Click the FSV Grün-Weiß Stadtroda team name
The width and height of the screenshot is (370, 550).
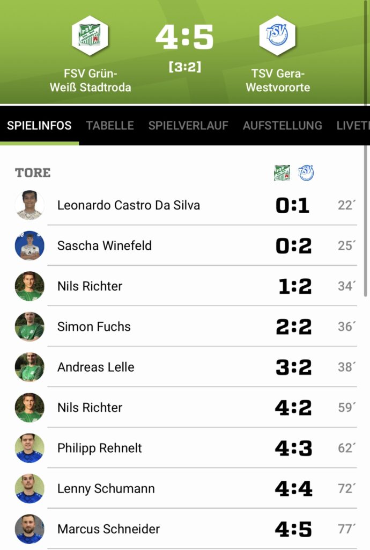(90, 81)
